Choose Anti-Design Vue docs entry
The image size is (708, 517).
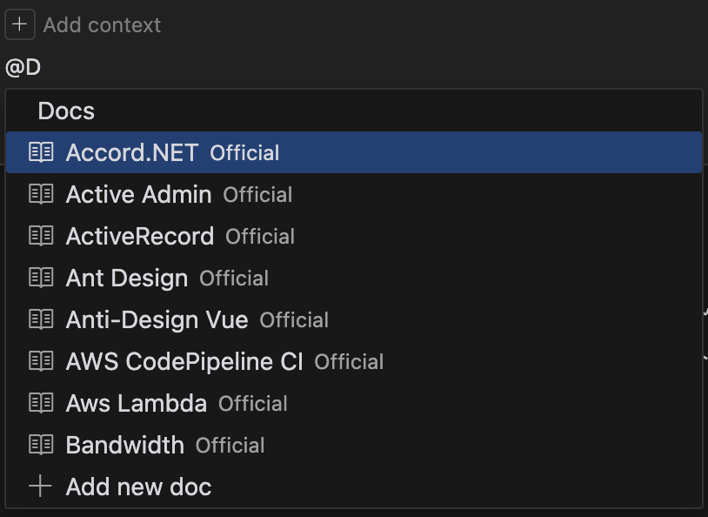354,319
